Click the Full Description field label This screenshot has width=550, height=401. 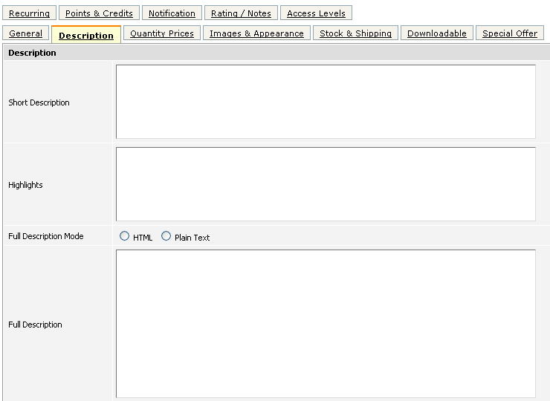coord(35,325)
